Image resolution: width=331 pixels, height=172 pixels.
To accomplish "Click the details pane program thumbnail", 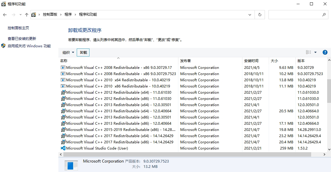I will coord(71,165).
